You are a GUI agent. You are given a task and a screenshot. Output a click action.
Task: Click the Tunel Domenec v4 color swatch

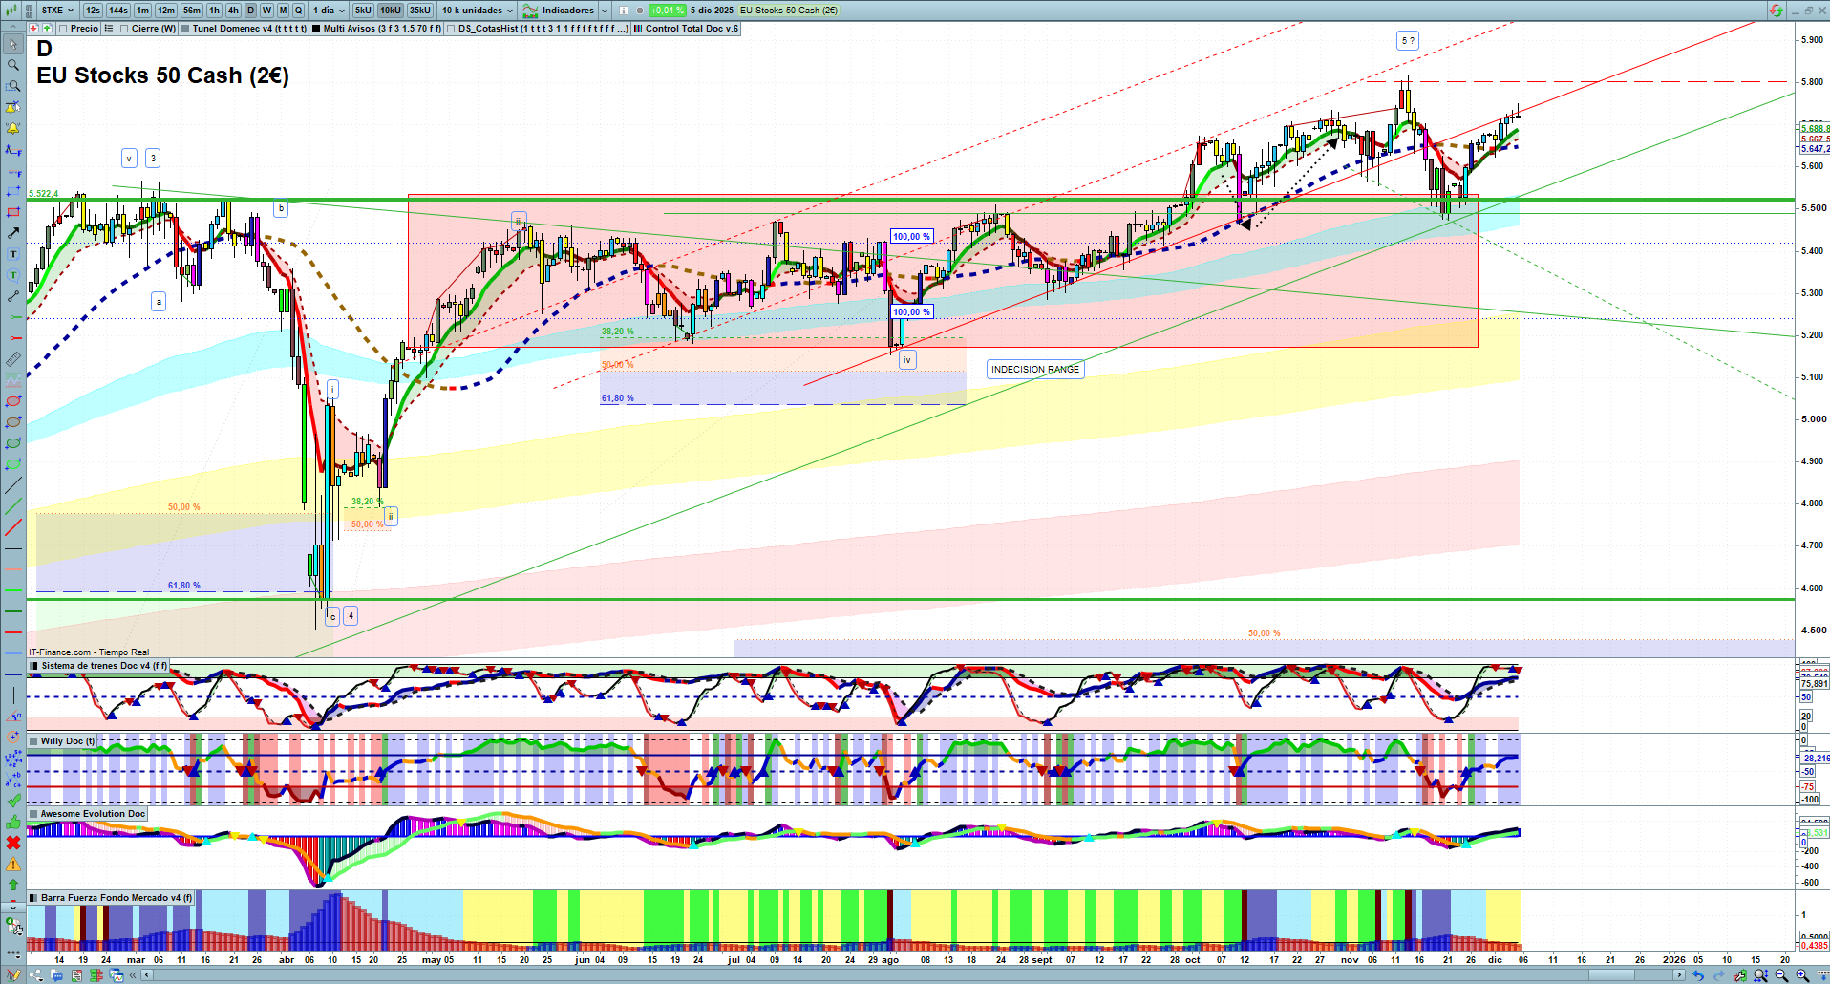183,29
